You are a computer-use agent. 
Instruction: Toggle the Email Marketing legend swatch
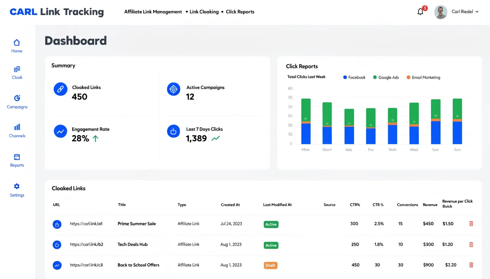point(408,77)
